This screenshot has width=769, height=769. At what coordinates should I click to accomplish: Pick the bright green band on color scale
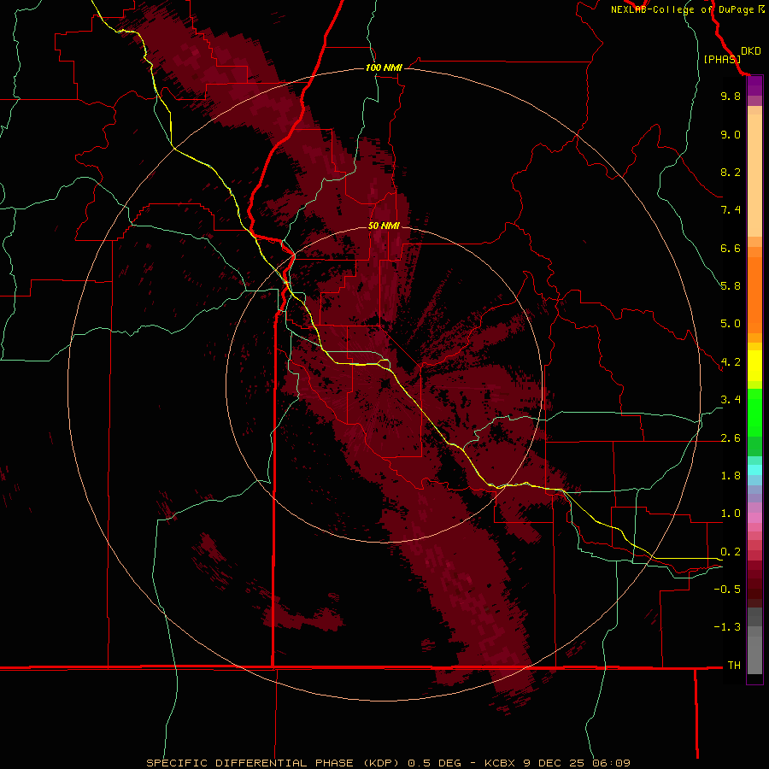[754, 412]
